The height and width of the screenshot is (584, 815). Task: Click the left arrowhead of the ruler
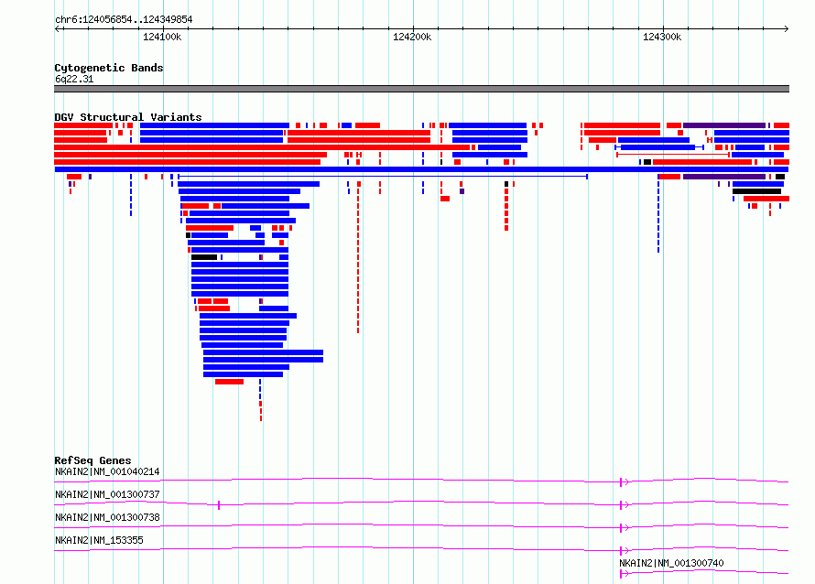58,28
